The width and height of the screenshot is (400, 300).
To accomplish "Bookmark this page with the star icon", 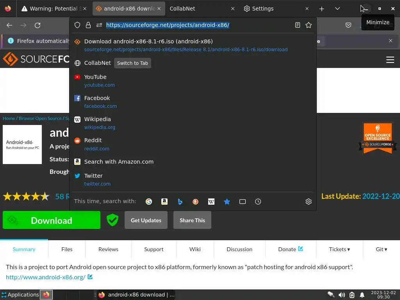I will tap(309, 25).
